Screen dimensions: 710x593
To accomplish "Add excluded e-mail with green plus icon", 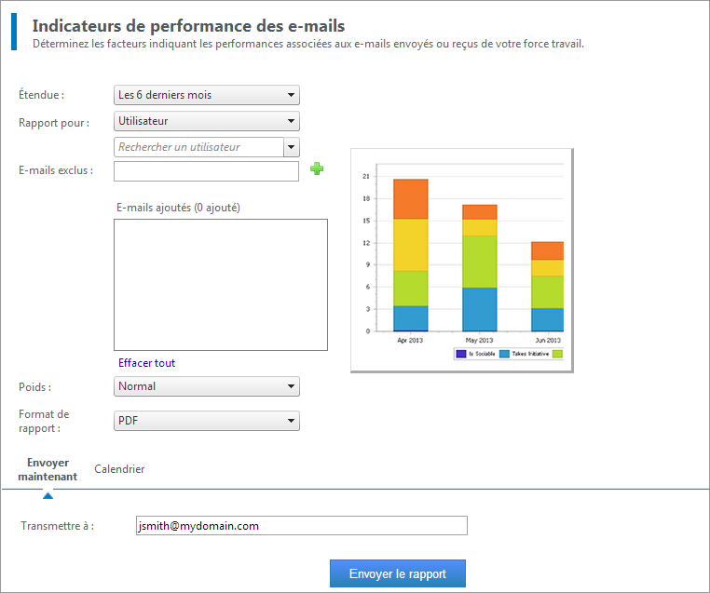I will pyautogui.click(x=317, y=168).
